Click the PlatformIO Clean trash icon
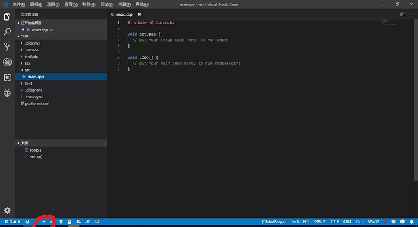Viewport: 418px width, 227px height. coord(61,222)
